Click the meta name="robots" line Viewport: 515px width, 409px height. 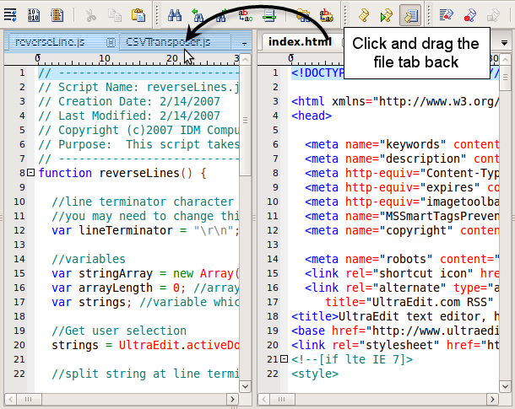pyautogui.click(x=402, y=259)
